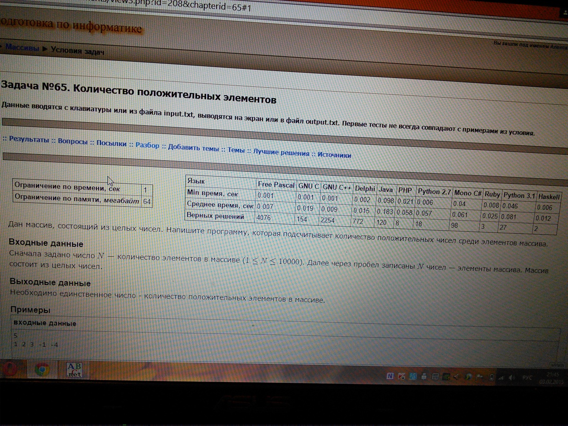Click the Action Center flag icon
Screen dimensions: 568x426
479,377
